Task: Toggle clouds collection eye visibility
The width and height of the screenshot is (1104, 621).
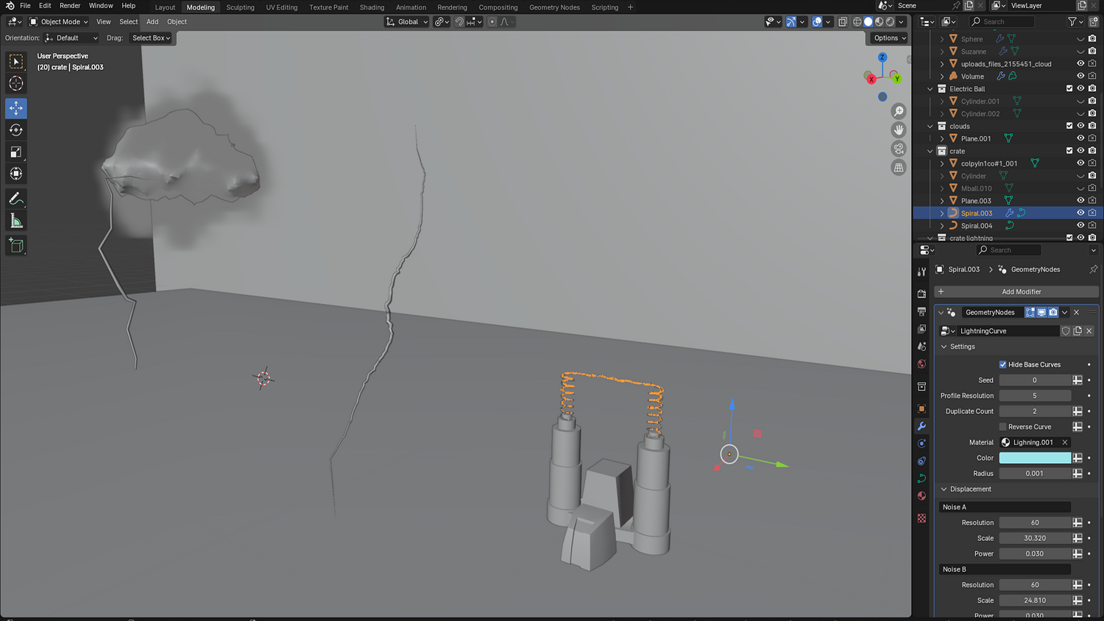Action: [1080, 126]
